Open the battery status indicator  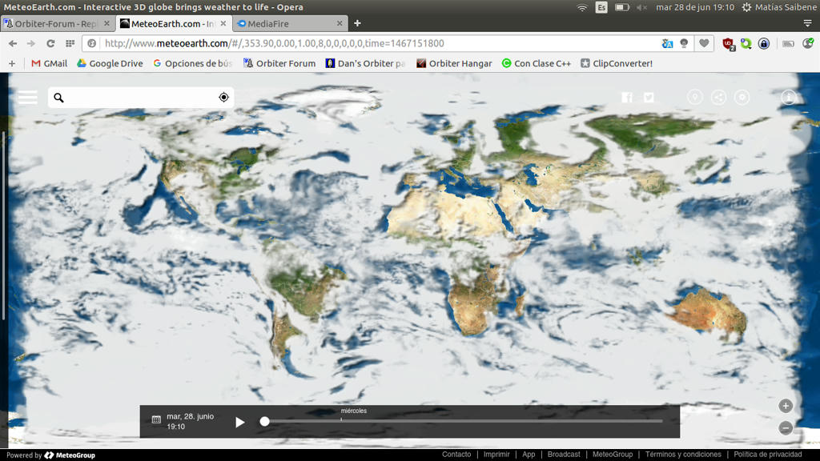[621, 7]
